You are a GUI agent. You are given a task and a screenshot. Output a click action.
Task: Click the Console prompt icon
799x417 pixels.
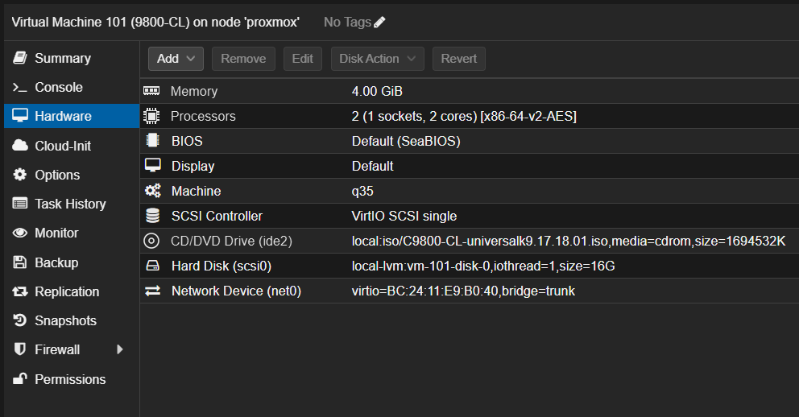pyautogui.click(x=20, y=88)
